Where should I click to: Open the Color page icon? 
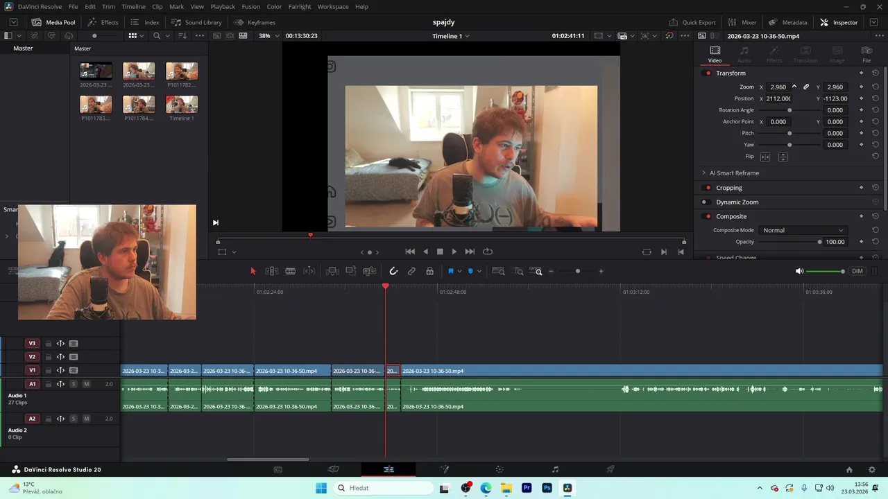point(499,469)
